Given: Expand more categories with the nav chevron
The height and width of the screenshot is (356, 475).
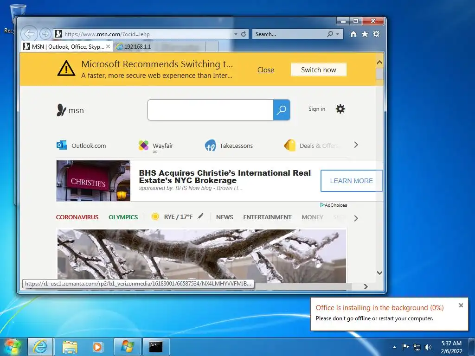Looking at the screenshot, I should 356,218.
